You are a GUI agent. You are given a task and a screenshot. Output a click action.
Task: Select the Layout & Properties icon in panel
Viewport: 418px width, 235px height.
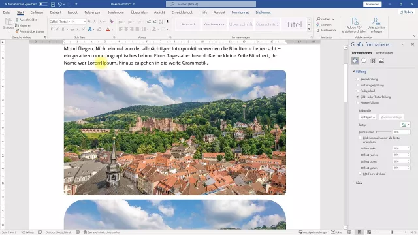373,61
